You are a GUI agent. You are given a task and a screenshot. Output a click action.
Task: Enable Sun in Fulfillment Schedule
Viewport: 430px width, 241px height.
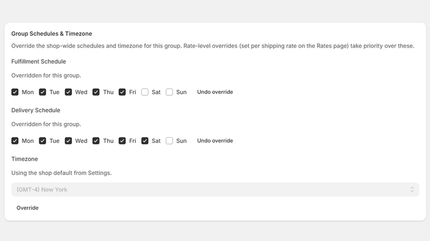(x=169, y=92)
